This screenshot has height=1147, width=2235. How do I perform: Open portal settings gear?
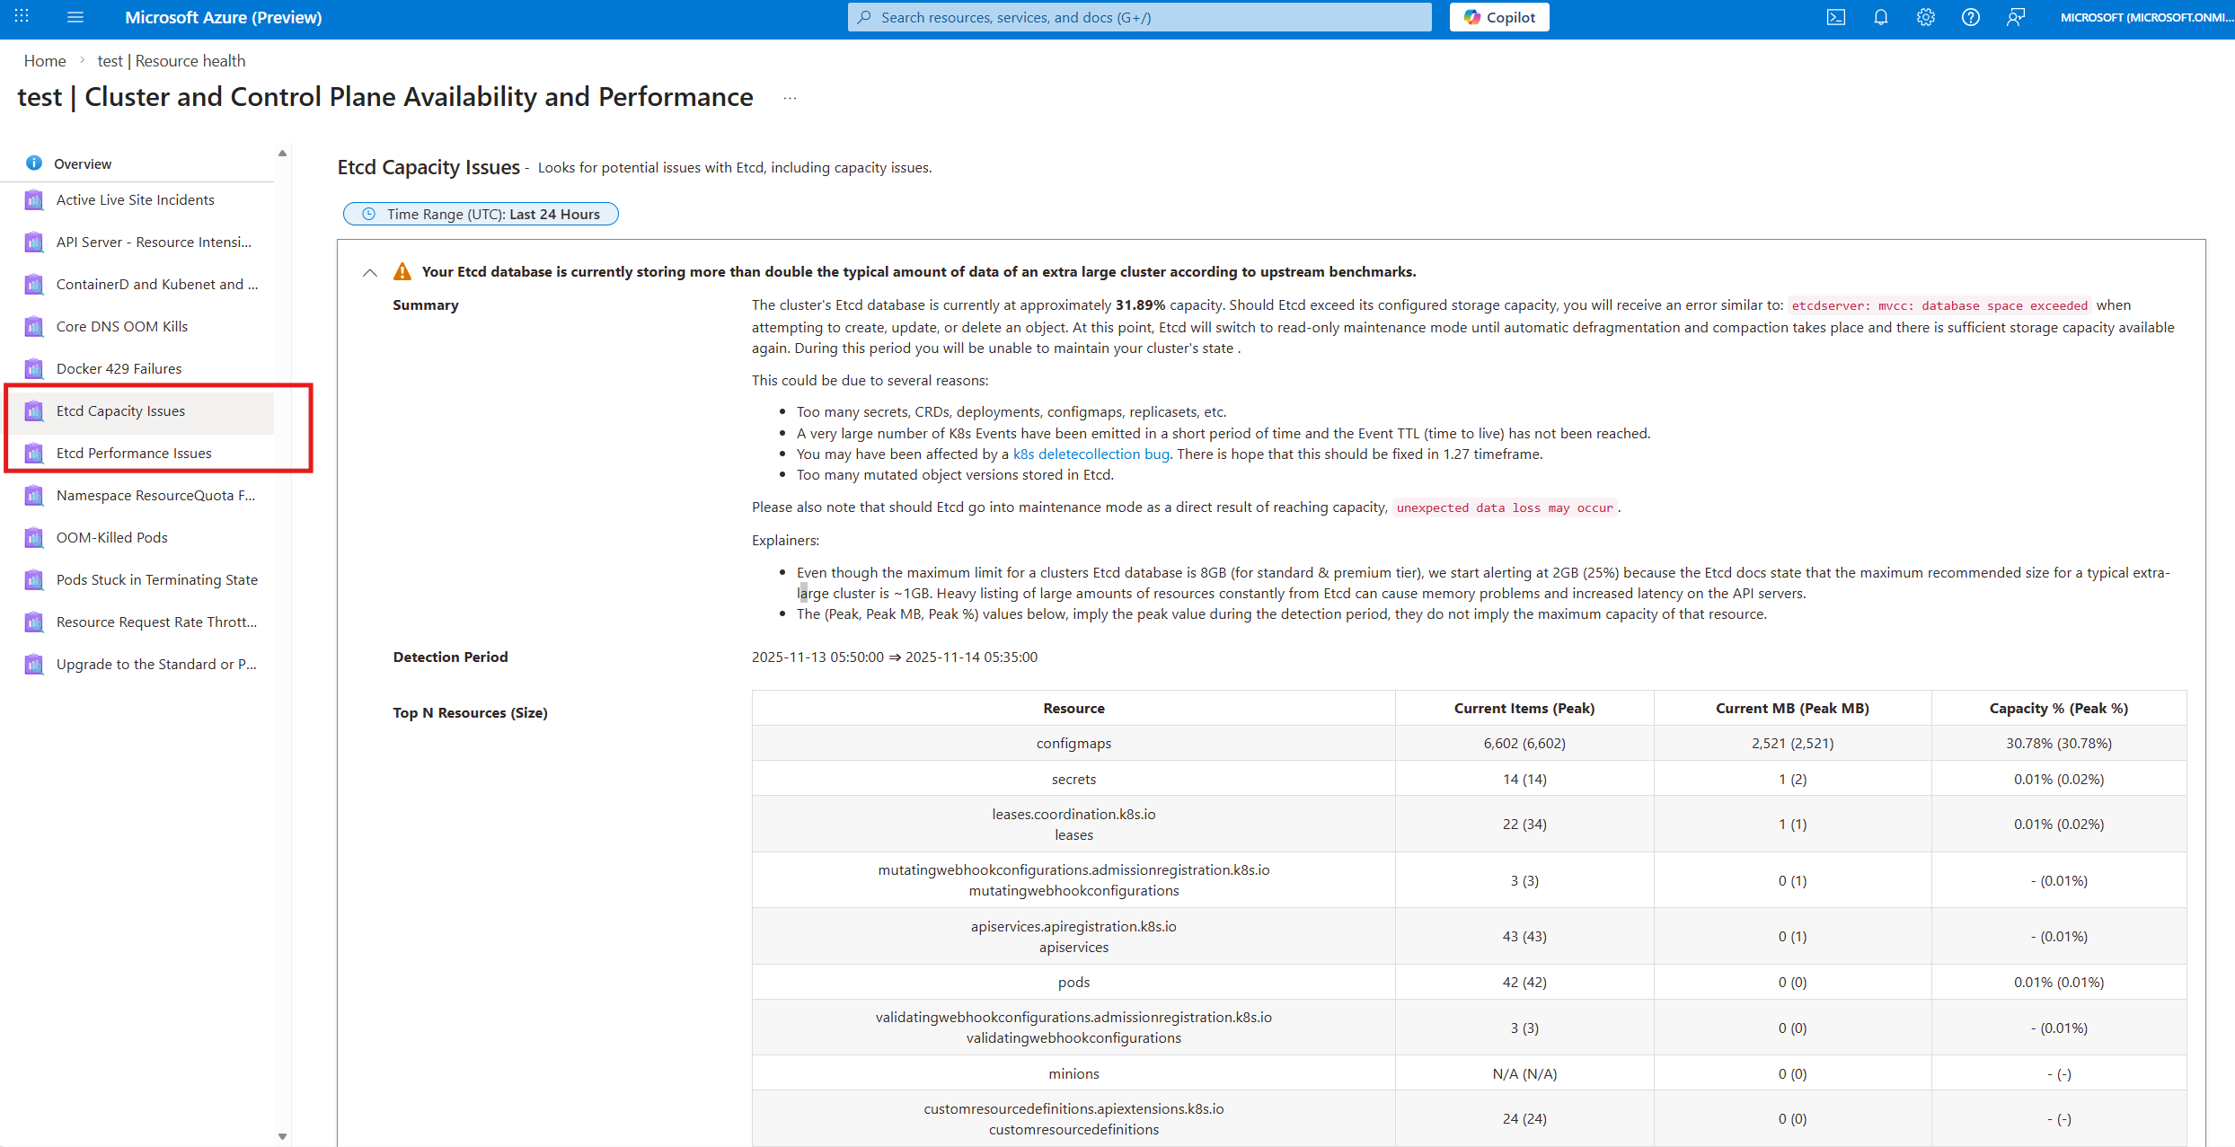pos(1925,17)
